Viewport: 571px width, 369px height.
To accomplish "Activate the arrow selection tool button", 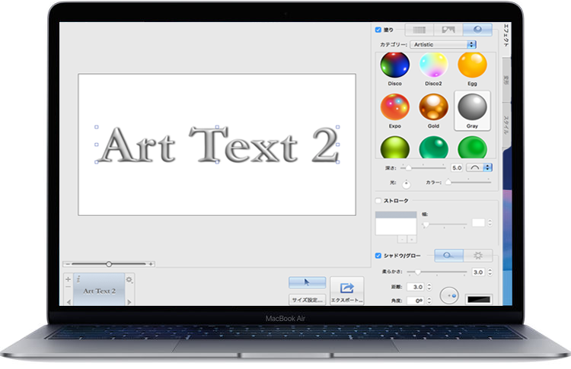I will pos(307,282).
